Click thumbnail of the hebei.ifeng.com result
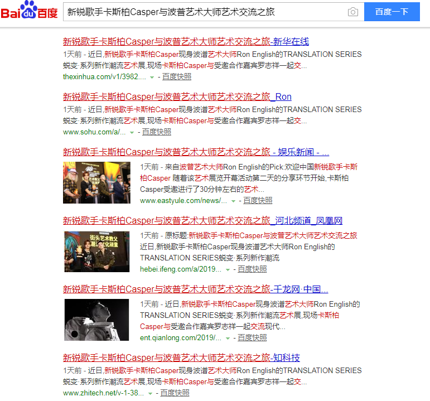This screenshot has height=401, width=430. pyautogui.click(x=97, y=251)
